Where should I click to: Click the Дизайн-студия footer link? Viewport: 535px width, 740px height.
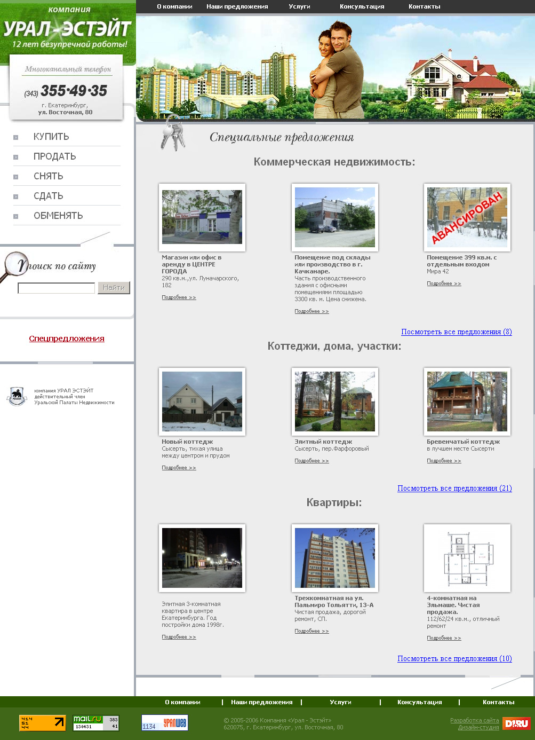478,727
